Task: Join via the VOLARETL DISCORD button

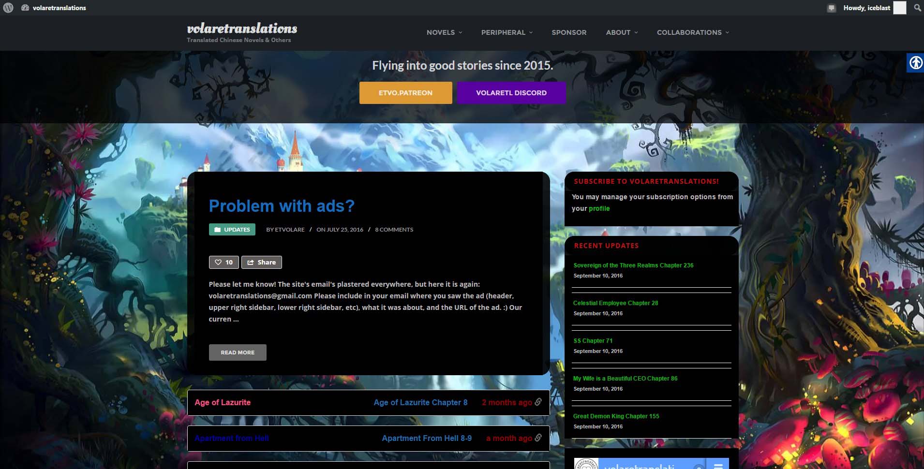Action: tap(511, 93)
